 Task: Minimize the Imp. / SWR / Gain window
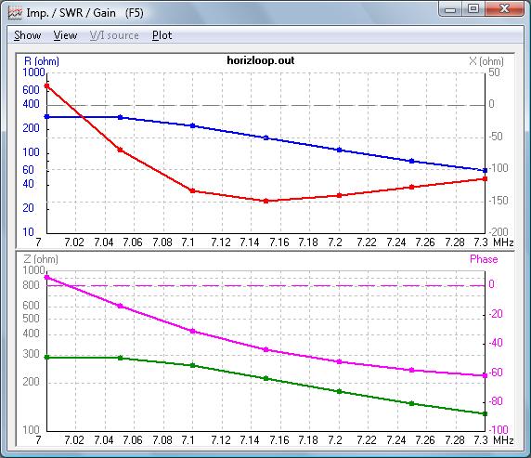pos(450,9)
